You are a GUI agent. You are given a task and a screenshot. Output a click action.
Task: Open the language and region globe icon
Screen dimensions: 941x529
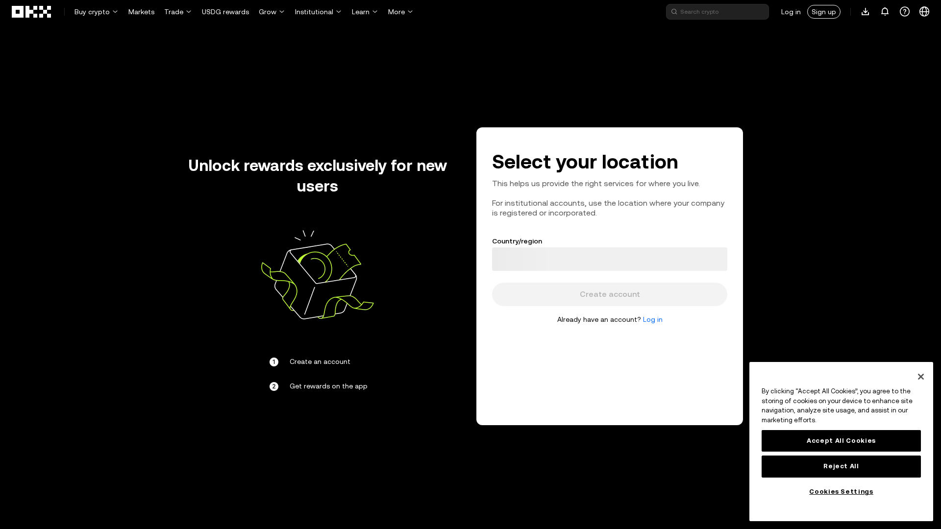[x=924, y=11]
